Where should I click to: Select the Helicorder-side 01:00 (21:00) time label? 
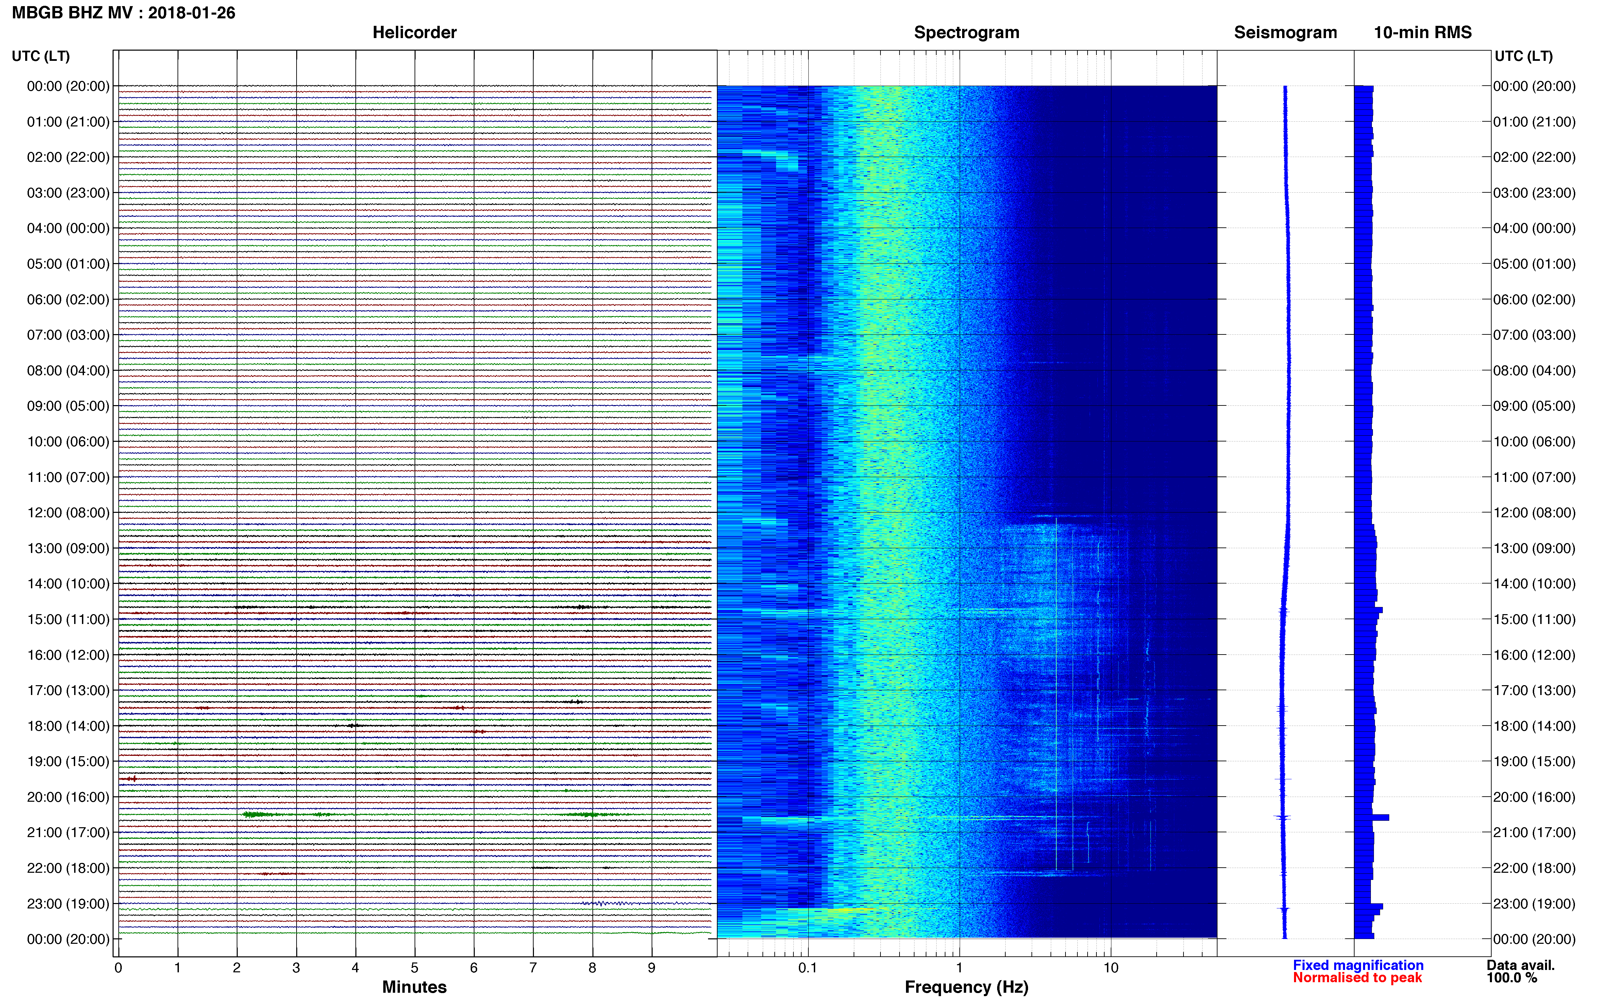pyautogui.click(x=68, y=122)
